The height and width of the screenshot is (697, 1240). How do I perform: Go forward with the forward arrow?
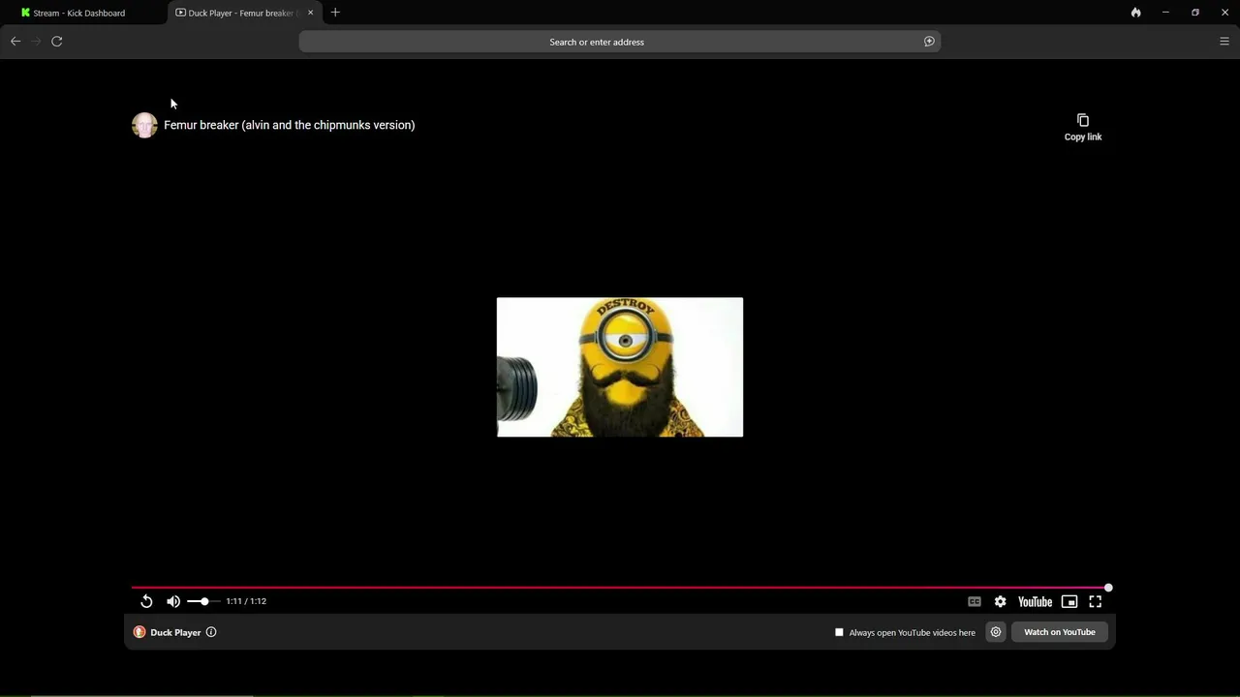36,41
